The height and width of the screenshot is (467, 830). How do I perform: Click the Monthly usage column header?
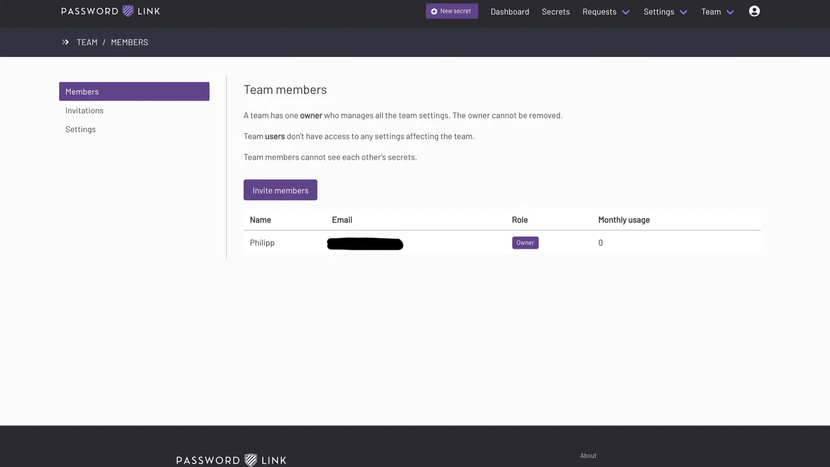click(x=624, y=220)
